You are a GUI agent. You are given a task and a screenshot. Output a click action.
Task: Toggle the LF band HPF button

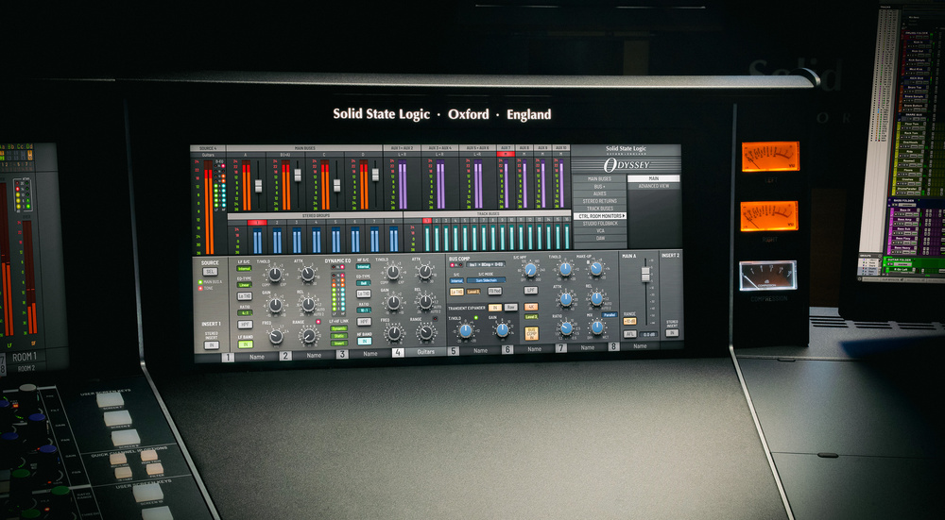point(246,325)
